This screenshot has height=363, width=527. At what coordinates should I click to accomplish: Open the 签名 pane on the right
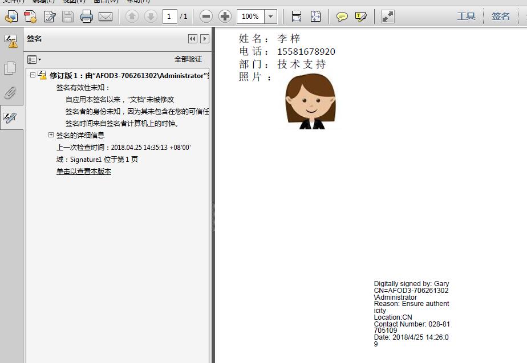(x=501, y=16)
